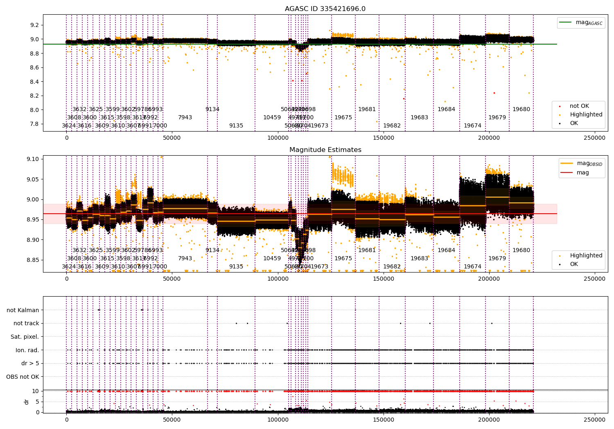Click the 9.05 tick on middle plot
This screenshot has height=429, width=614.
pyautogui.click(x=33, y=180)
